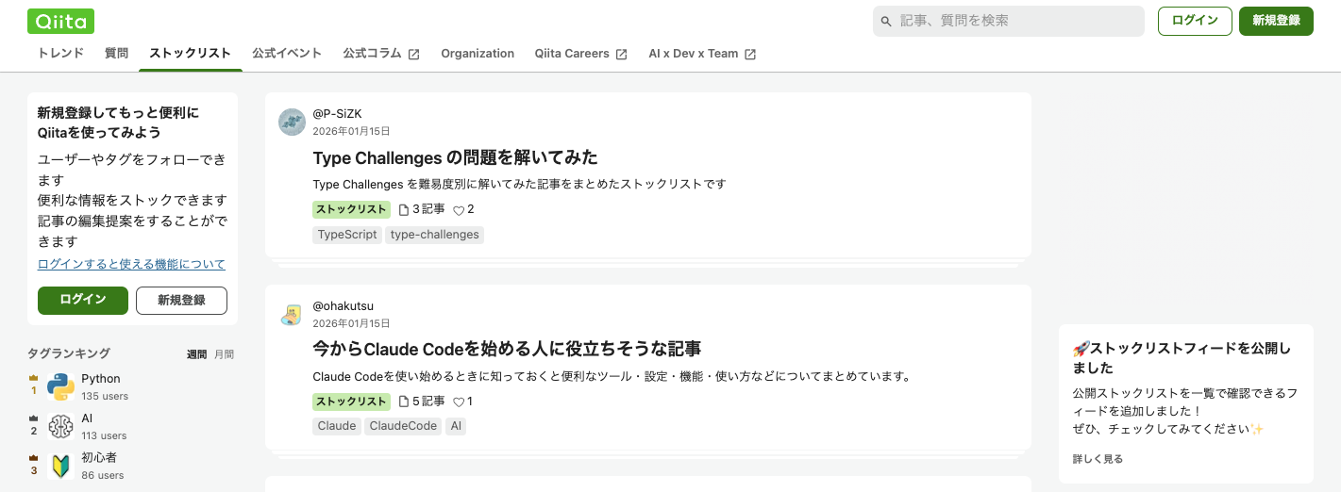This screenshot has width=1341, height=492.
Task: Open @ohakutsu user avatar
Action: [292, 314]
